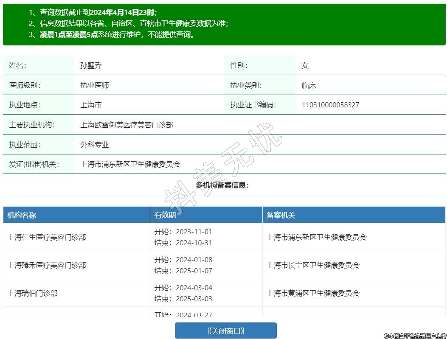Click the 临床 practice category value
This screenshot has height=339, width=447.
(309, 85)
